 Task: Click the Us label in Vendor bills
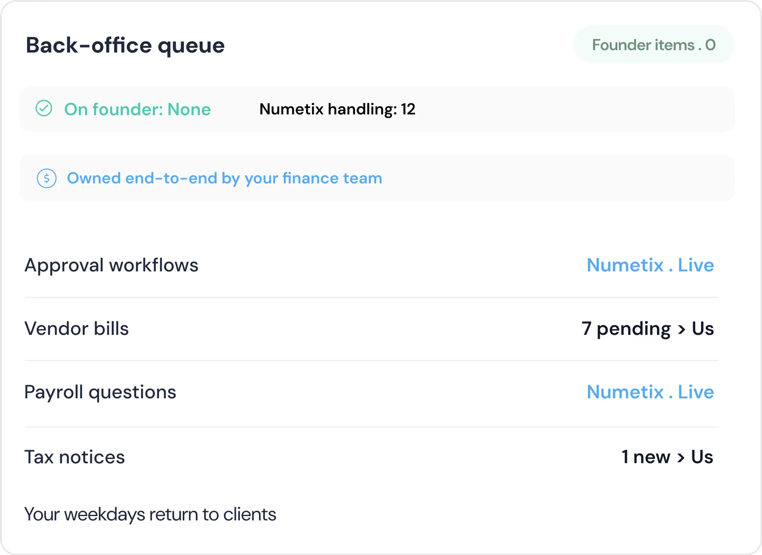[703, 329]
